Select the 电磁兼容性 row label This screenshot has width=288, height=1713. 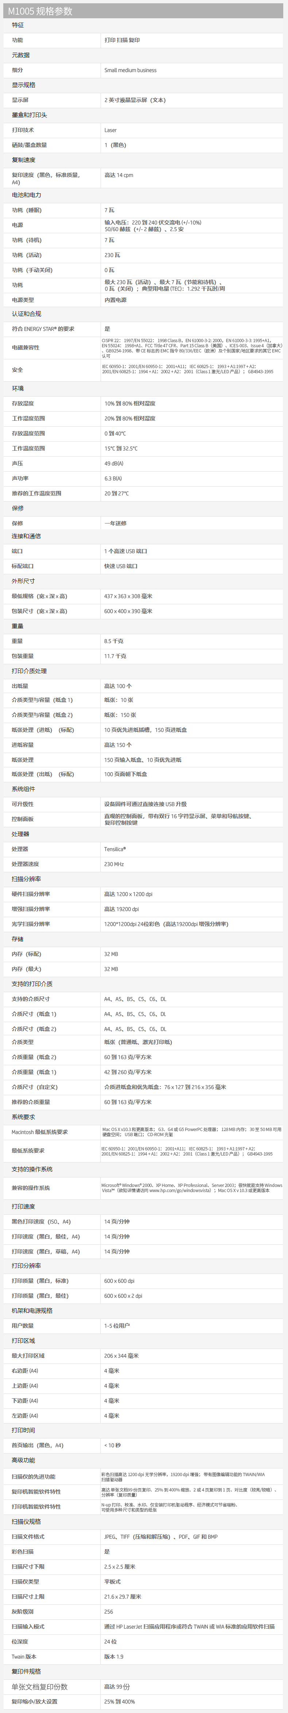point(25,347)
